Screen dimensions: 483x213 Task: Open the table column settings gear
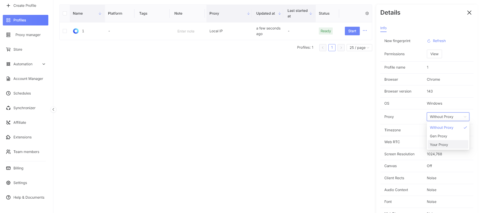[x=367, y=13]
